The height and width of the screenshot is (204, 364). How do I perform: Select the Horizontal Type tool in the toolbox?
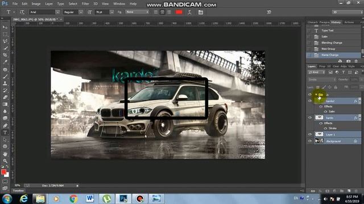[x=5, y=133]
